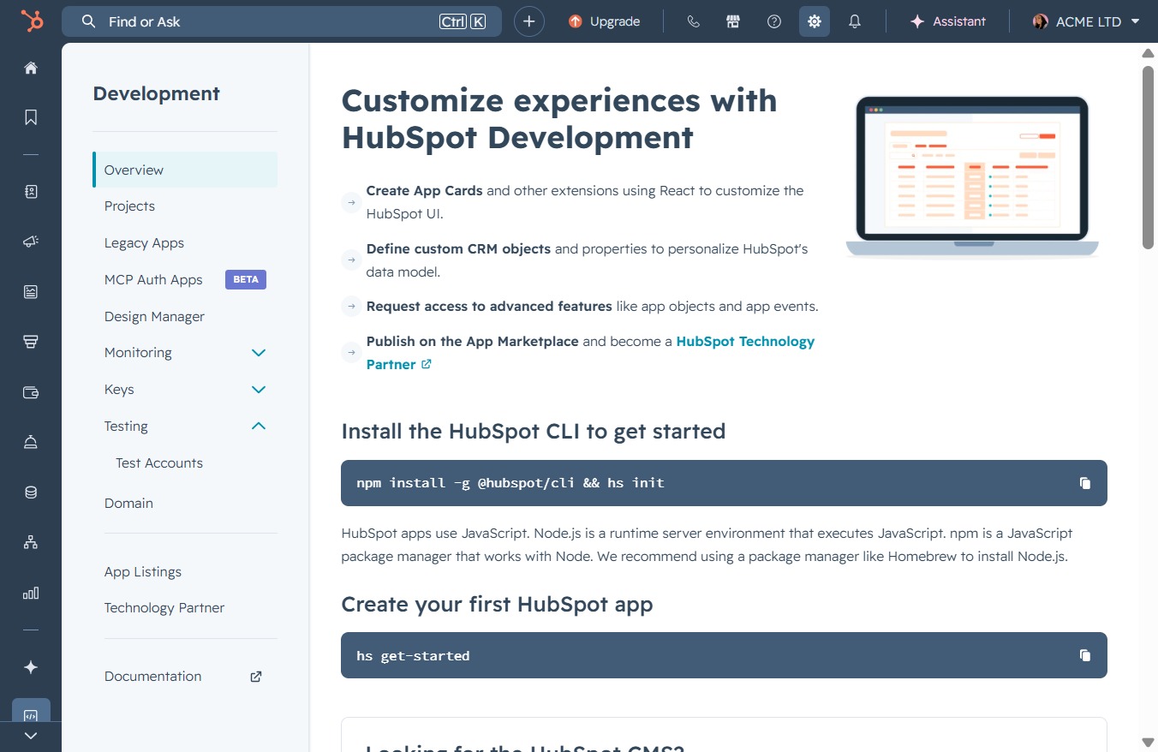The width and height of the screenshot is (1158, 752).
Task: Open the Documentation link
Action: click(x=152, y=677)
